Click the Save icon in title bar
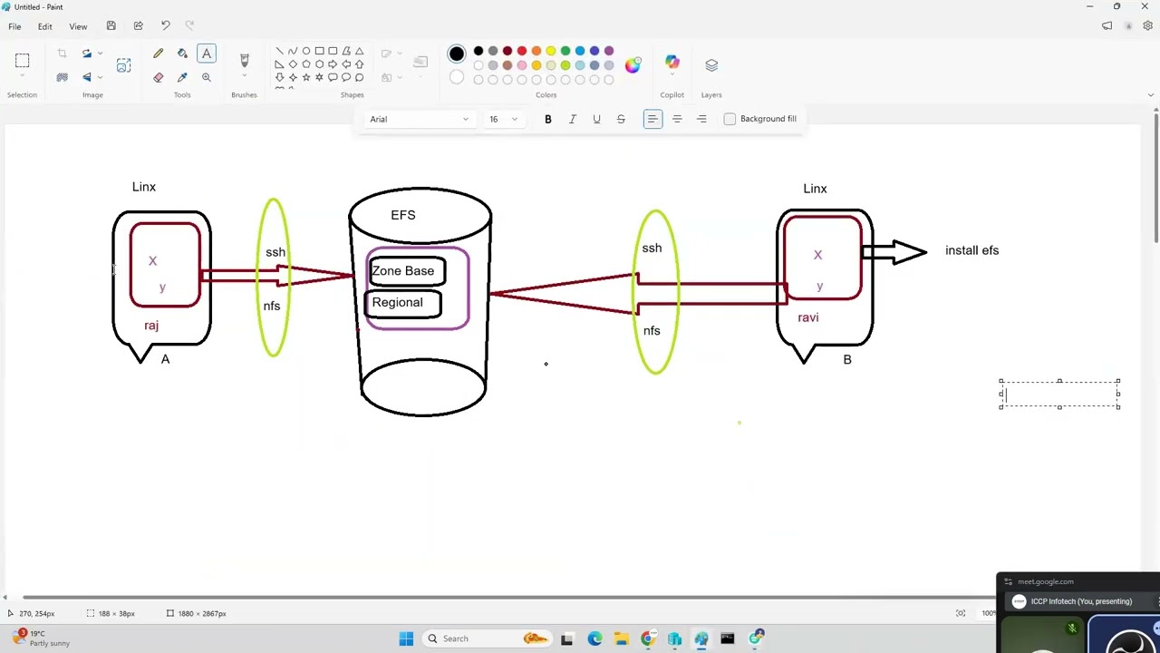1160x653 pixels. click(x=111, y=25)
